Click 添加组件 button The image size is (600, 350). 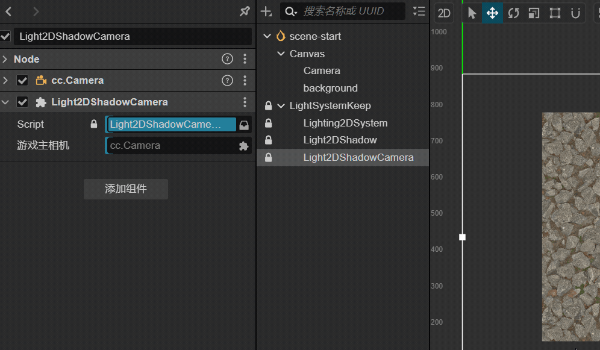126,189
